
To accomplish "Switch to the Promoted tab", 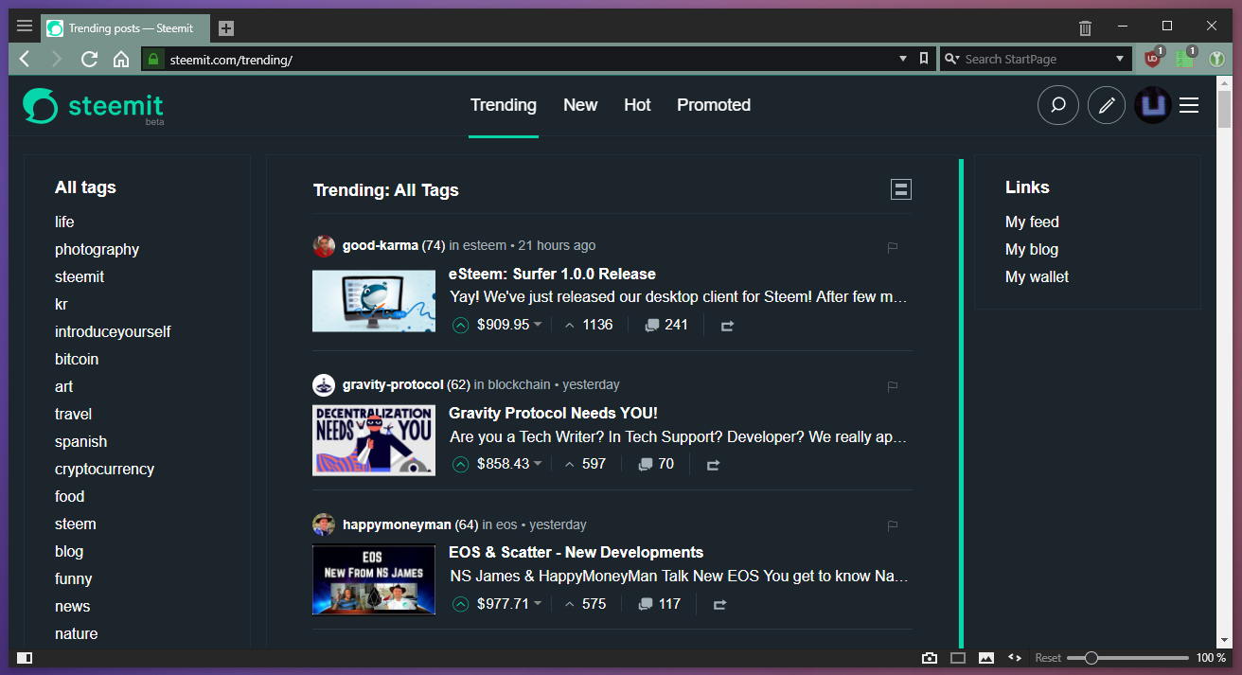I will (714, 105).
